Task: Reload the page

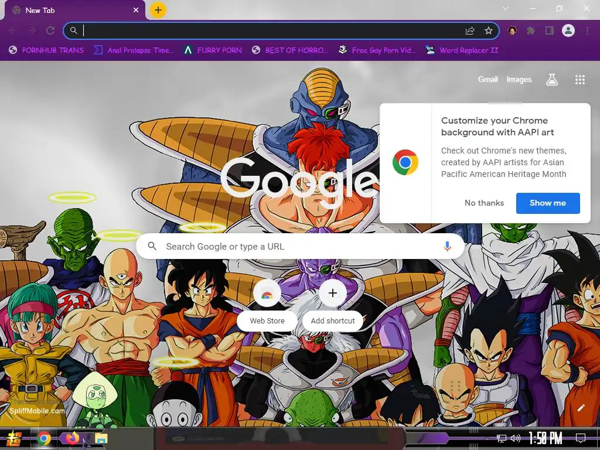Action: pos(50,30)
